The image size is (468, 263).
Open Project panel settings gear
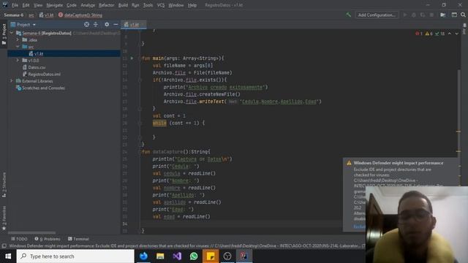tap(107, 24)
